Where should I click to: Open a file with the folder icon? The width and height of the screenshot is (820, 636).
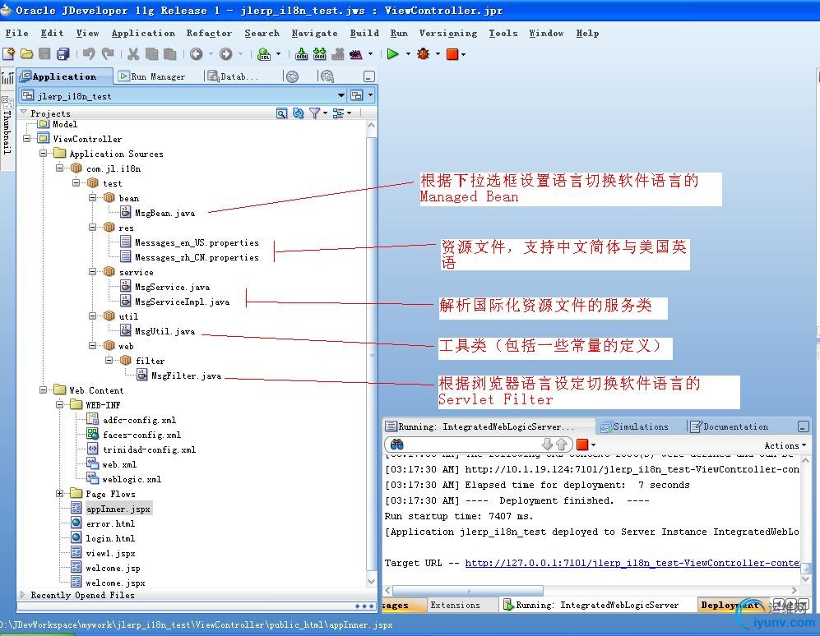pos(26,54)
